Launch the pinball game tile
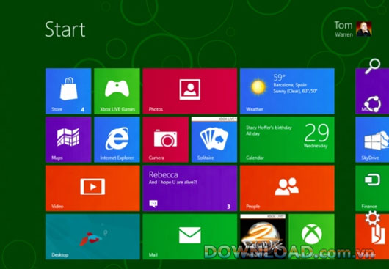Screen dimensions: 389x269 pos(263,237)
